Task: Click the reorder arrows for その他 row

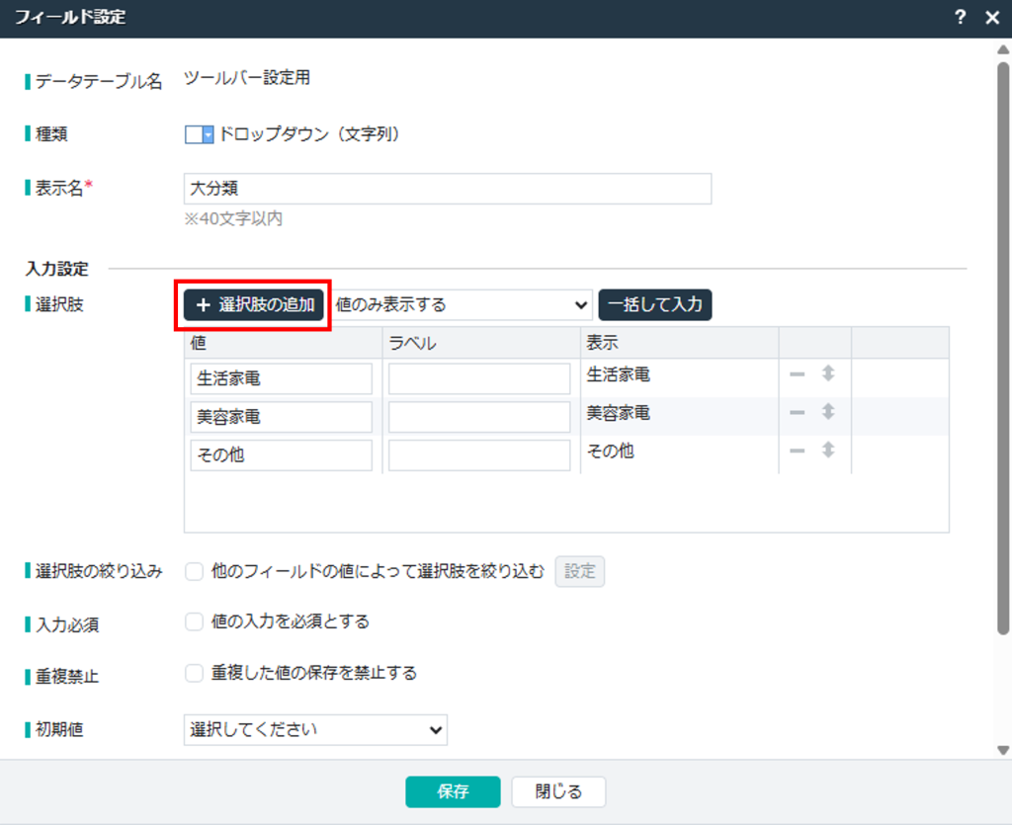Action: coord(828,450)
